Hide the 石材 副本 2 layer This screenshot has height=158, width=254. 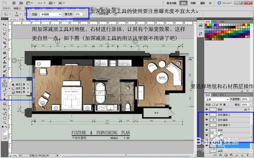(207, 114)
